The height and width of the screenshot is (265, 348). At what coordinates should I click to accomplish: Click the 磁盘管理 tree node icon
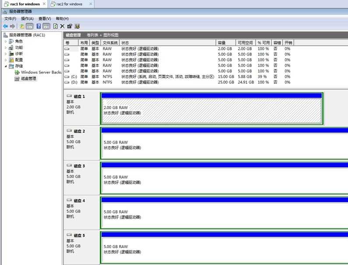click(x=17, y=79)
